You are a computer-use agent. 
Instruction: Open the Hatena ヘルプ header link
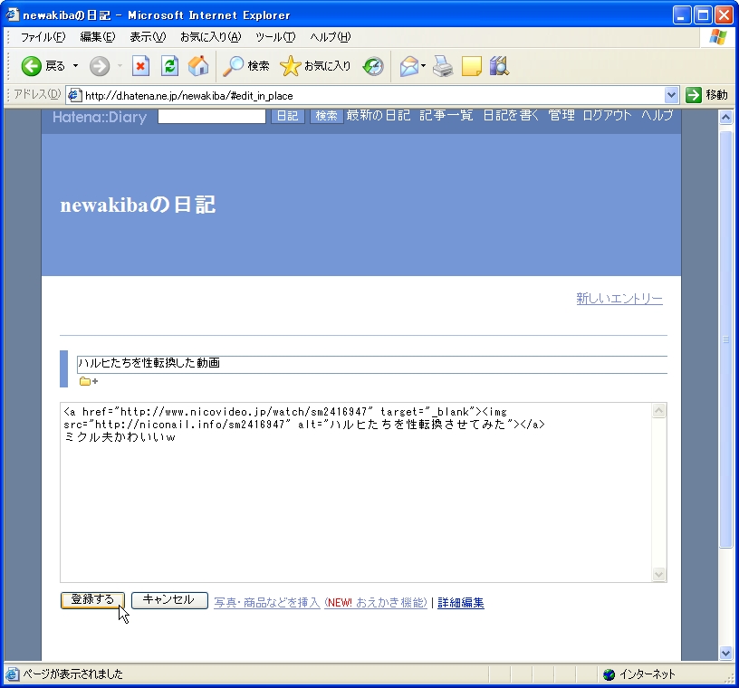coord(657,116)
